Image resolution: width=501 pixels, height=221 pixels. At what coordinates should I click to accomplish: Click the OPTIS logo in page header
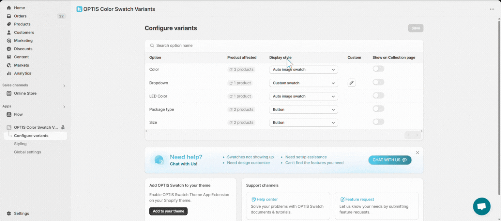pyautogui.click(x=79, y=9)
